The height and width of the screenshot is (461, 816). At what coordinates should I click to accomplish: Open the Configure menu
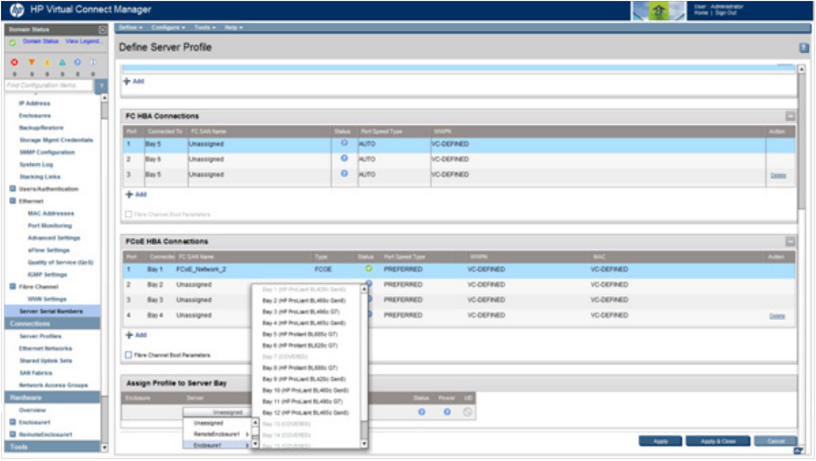click(x=168, y=27)
